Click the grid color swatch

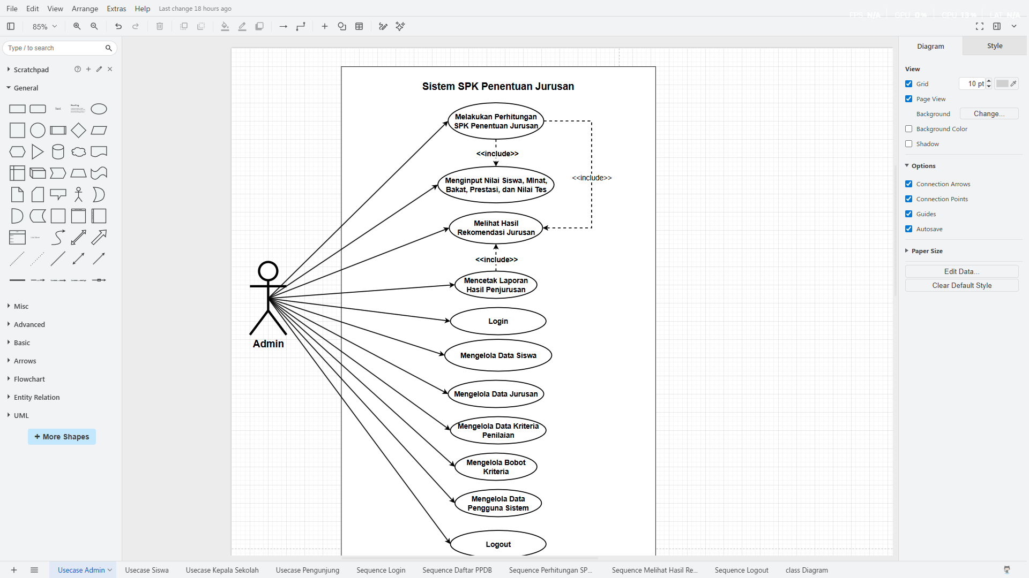pyautogui.click(x=1006, y=83)
